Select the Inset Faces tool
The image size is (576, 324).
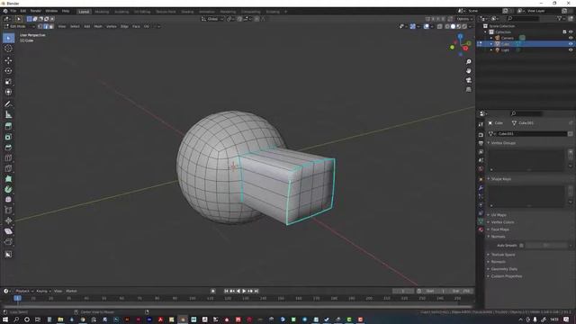pyautogui.click(x=8, y=137)
